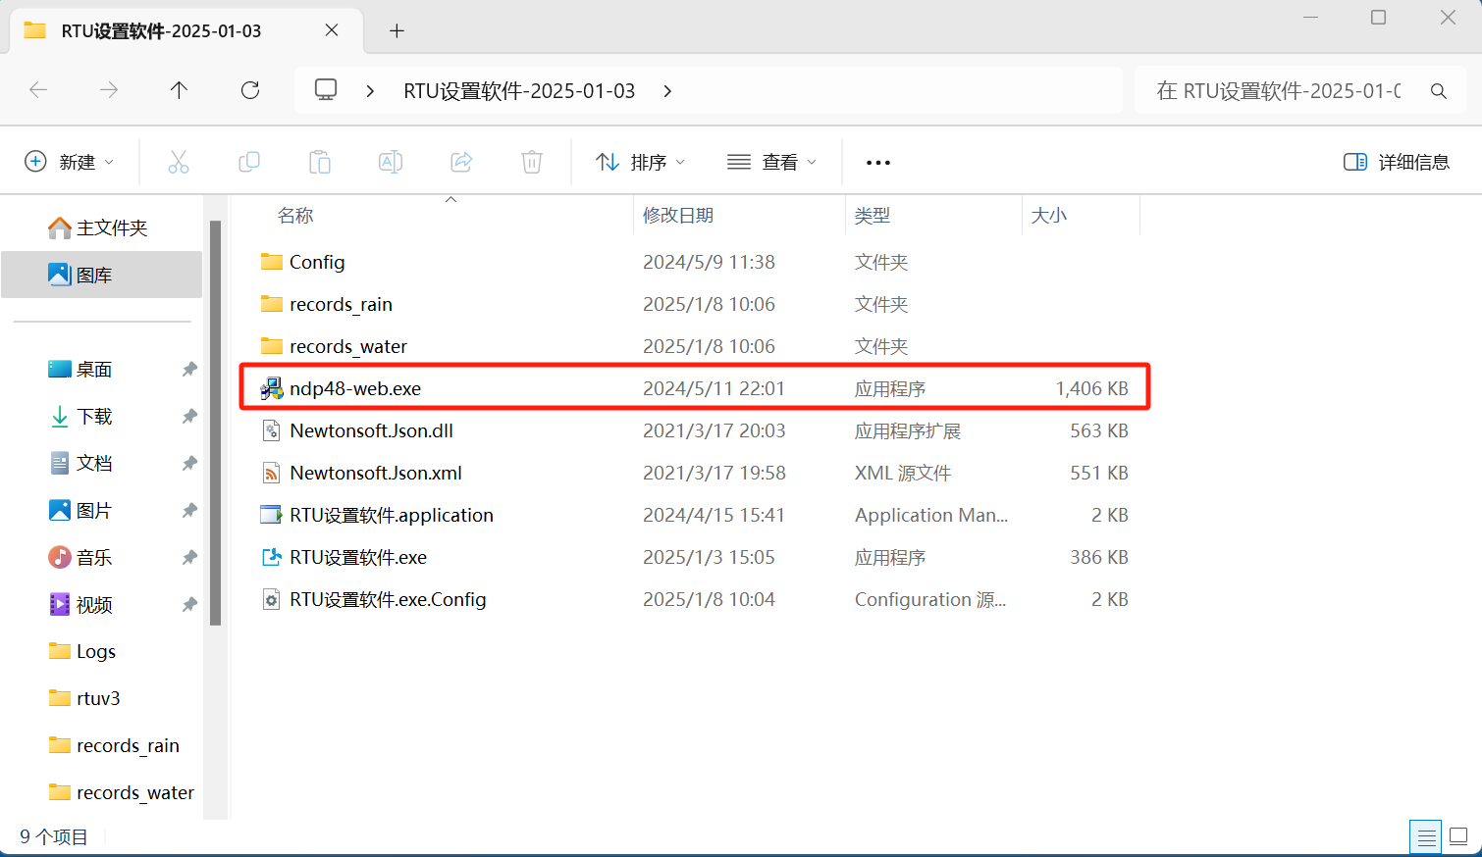This screenshot has width=1482, height=857.
Task: Switch to details view icon in status bar
Action: [1426, 836]
